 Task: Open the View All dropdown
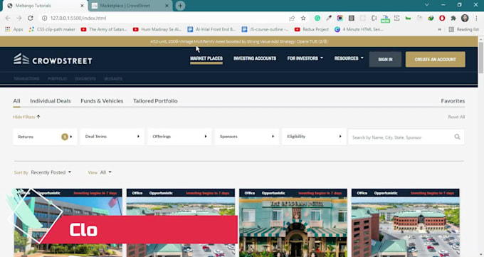point(100,172)
